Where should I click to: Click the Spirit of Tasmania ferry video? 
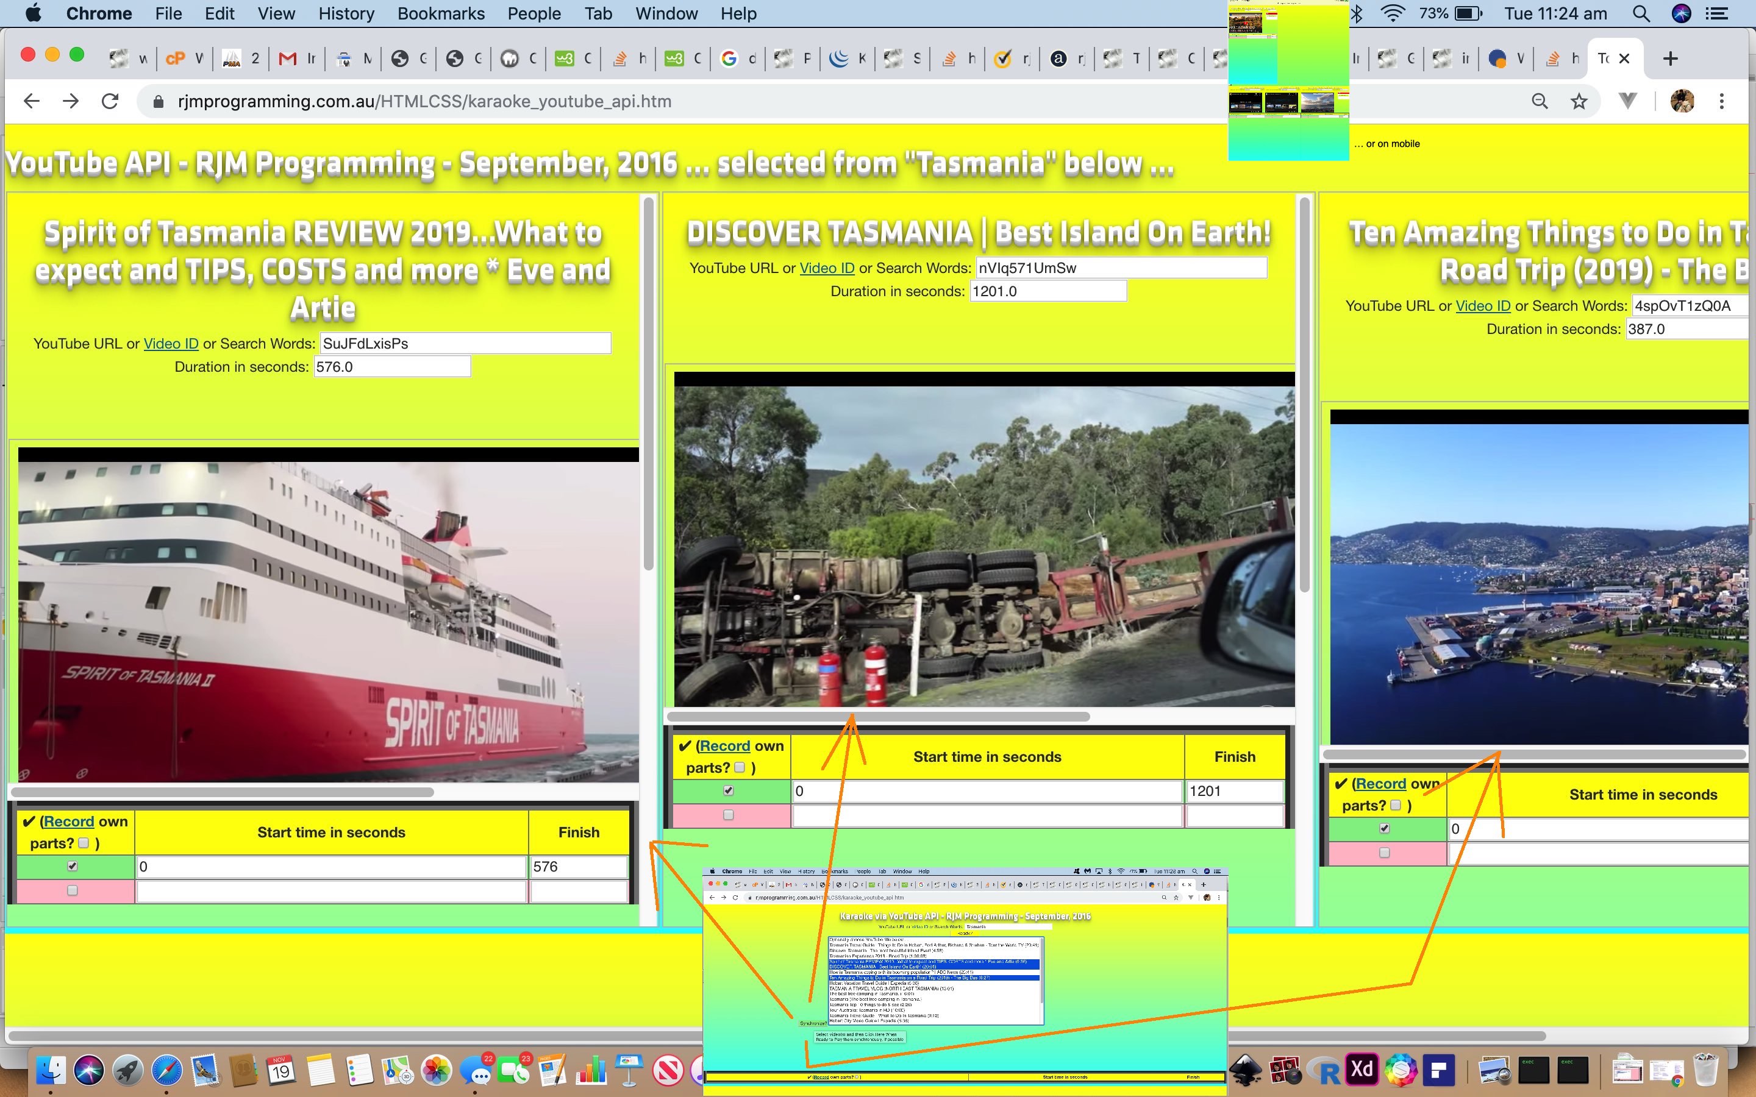[328, 616]
